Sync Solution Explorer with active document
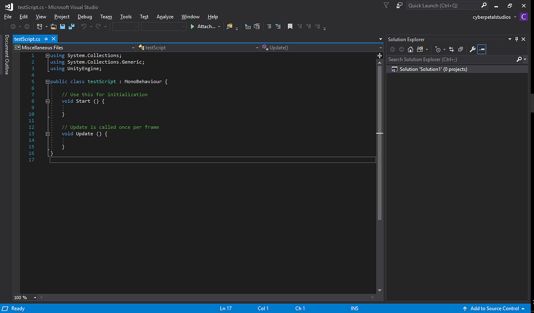The width and height of the screenshot is (534, 313). (x=452, y=49)
